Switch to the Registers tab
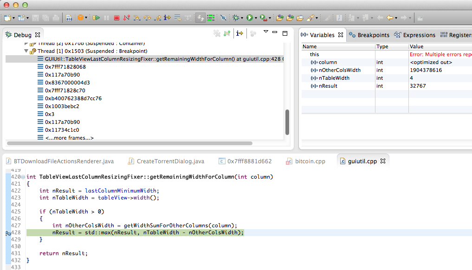The image size is (472, 270). tap(456, 35)
